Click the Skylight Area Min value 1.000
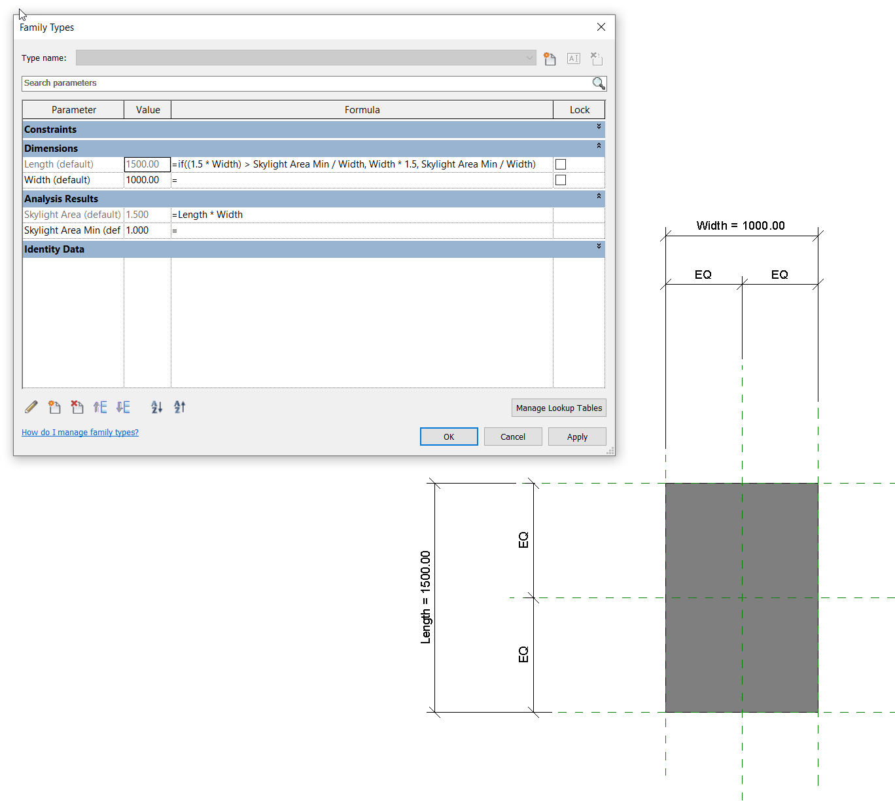 coord(147,230)
